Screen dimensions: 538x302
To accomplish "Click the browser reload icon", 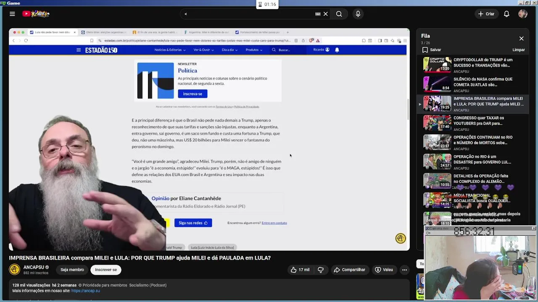I will pyautogui.click(x=26, y=41).
